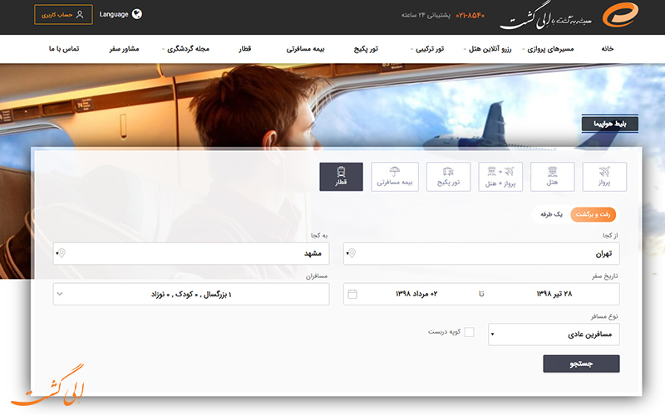
Task: Expand the تور ترکیبی menu
Action: click(426, 49)
